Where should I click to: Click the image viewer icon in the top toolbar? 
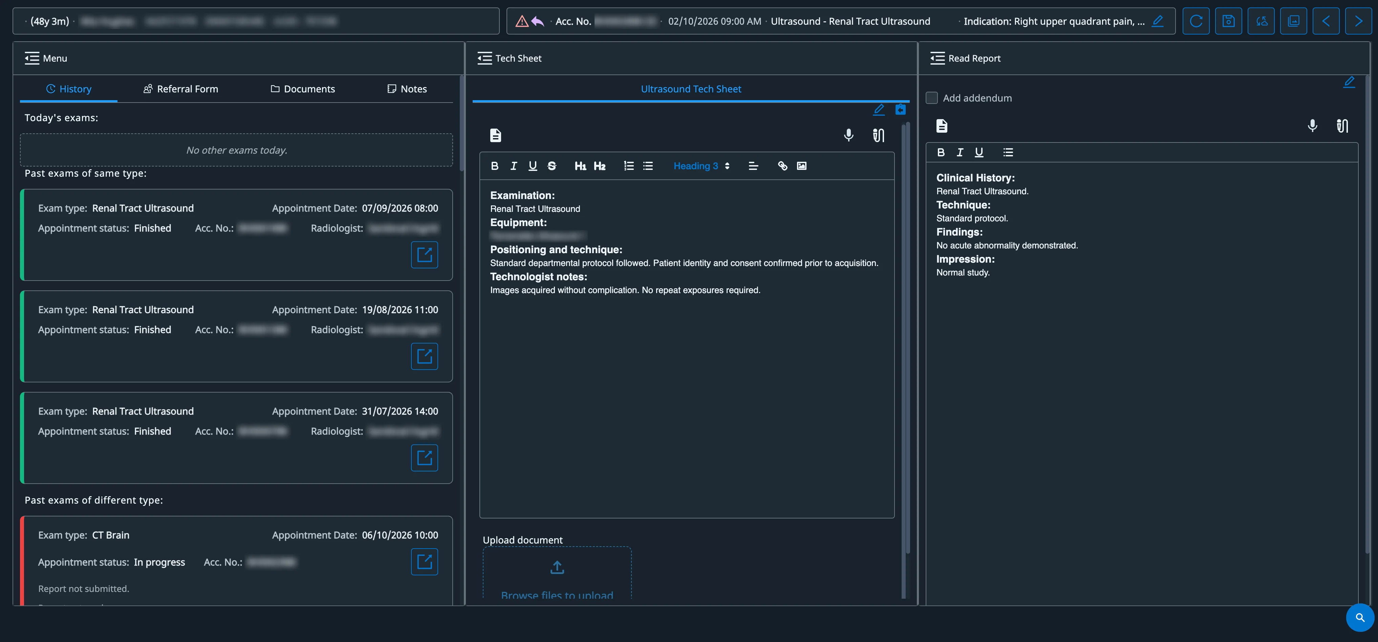(1293, 21)
